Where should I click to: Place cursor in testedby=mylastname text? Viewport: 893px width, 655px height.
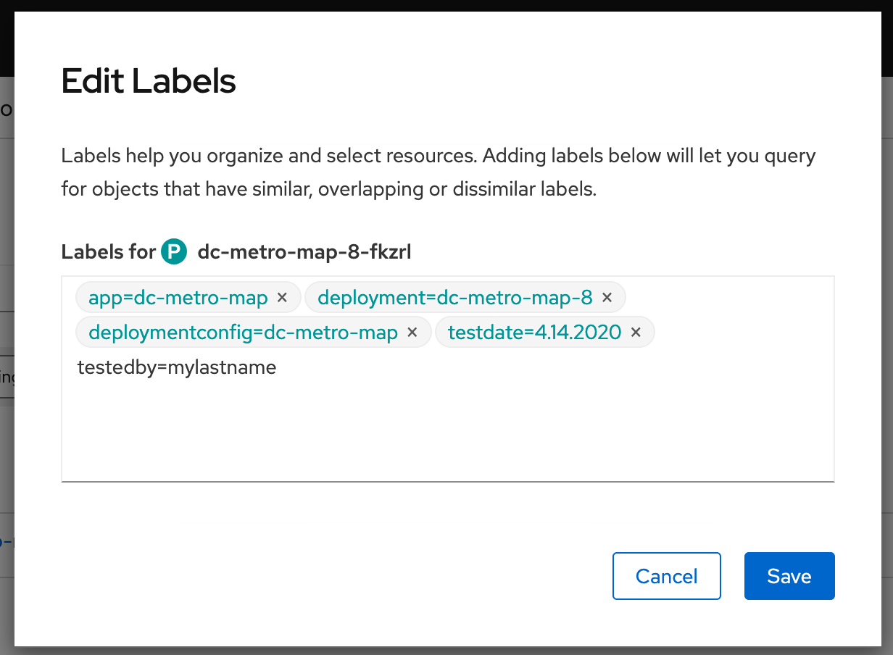coord(177,367)
